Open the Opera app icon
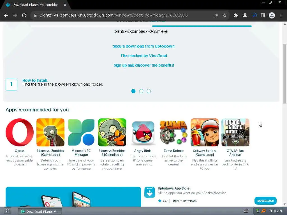This screenshot has height=215, width=287. click(x=20, y=132)
